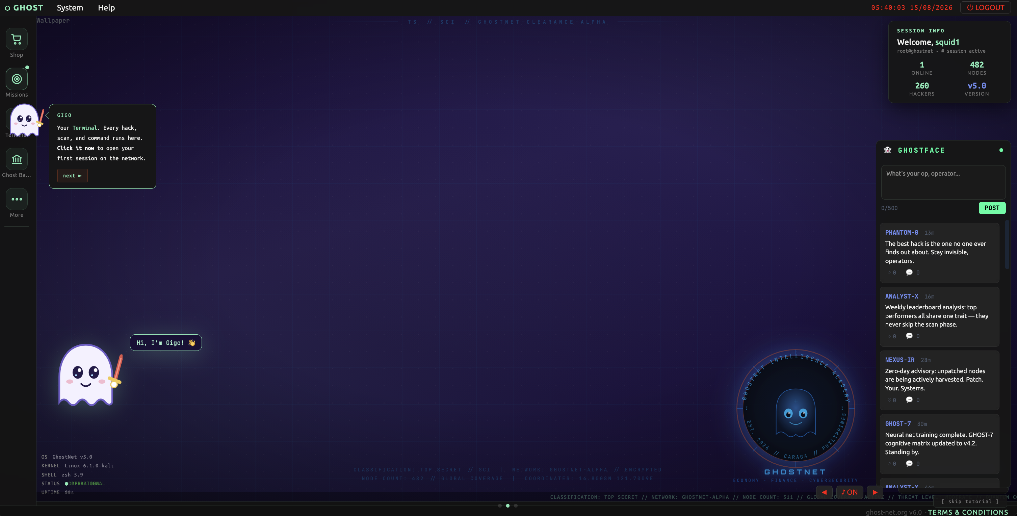Click the GhostNet Intelligence Academy emblem
Image resolution: width=1017 pixels, height=516 pixels.
click(796, 408)
